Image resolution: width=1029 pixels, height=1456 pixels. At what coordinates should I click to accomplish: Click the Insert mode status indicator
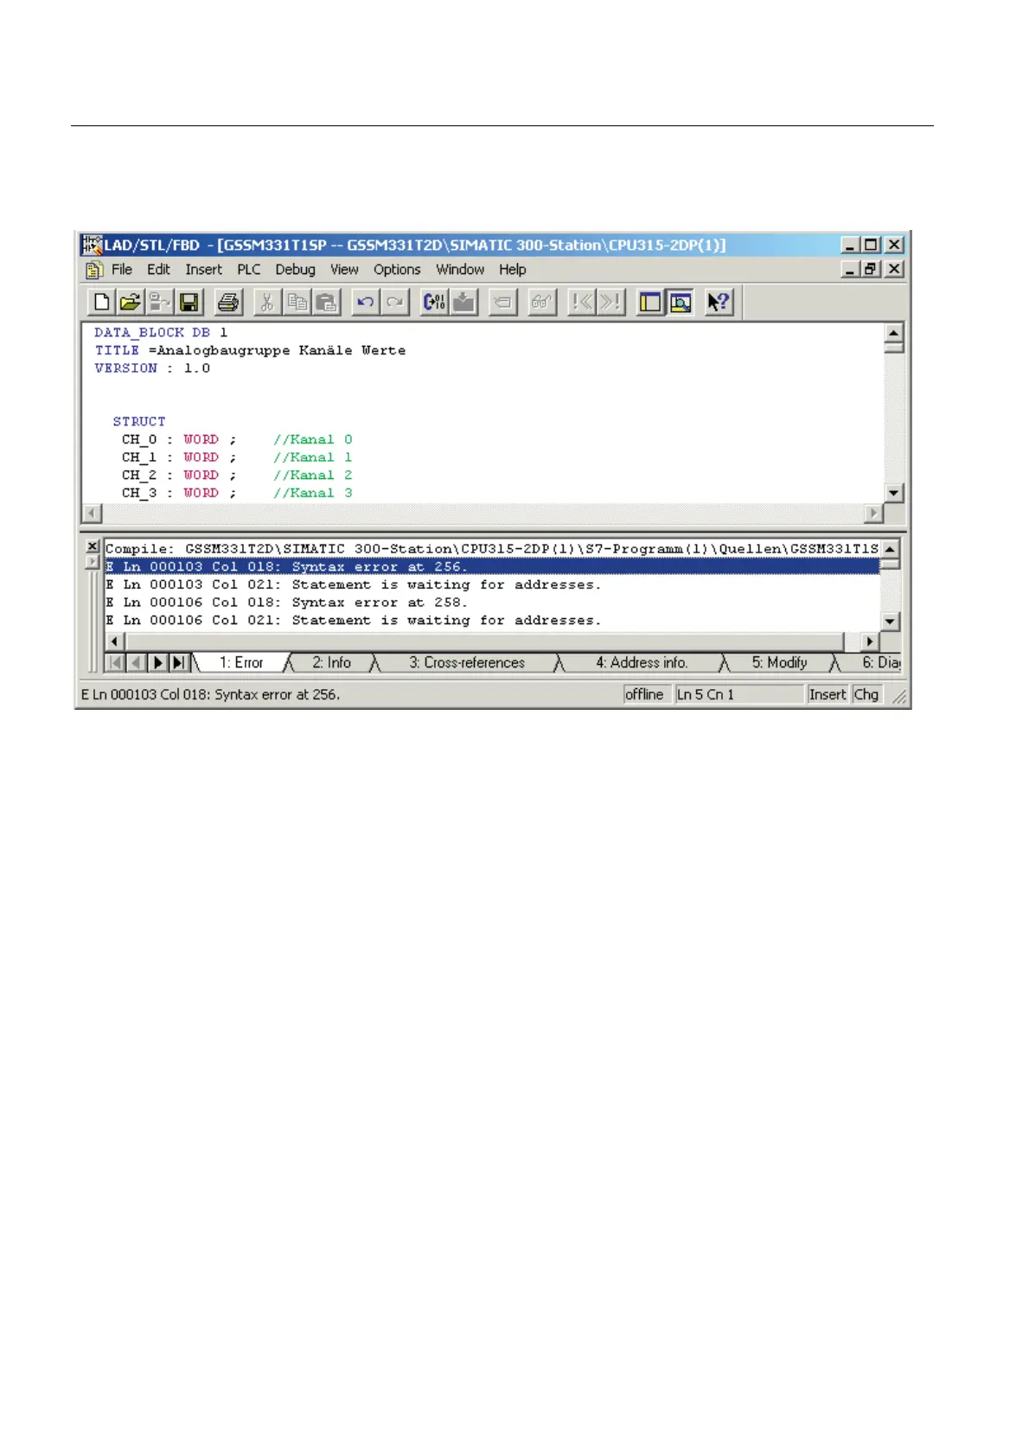(x=828, y=694)
